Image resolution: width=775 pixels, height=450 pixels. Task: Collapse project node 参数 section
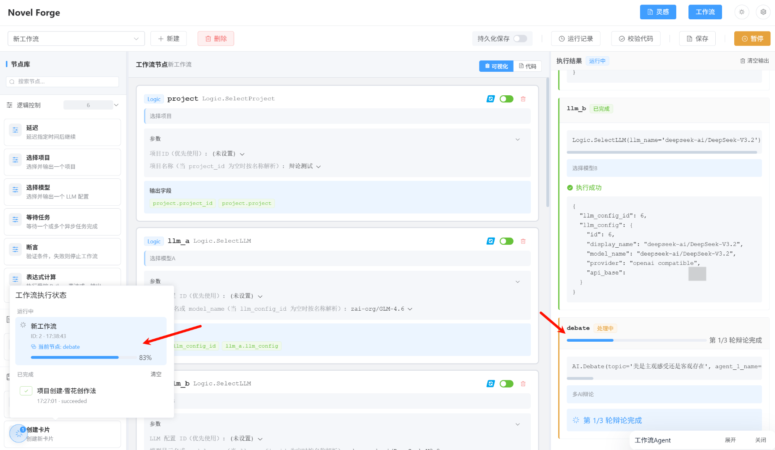[518, 139]
